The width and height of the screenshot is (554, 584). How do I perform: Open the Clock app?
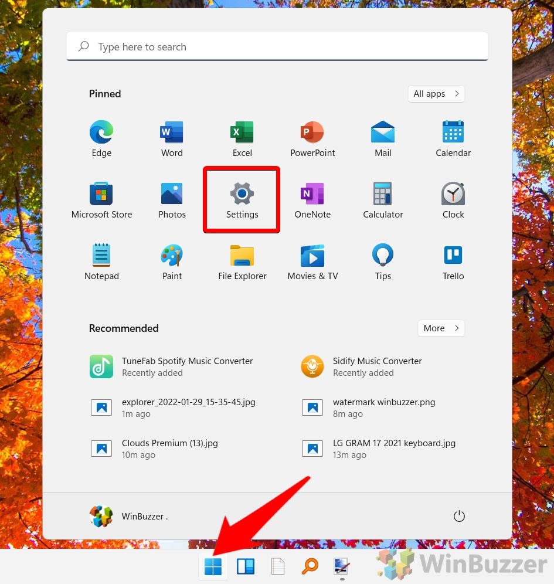[x=453, y=200]
